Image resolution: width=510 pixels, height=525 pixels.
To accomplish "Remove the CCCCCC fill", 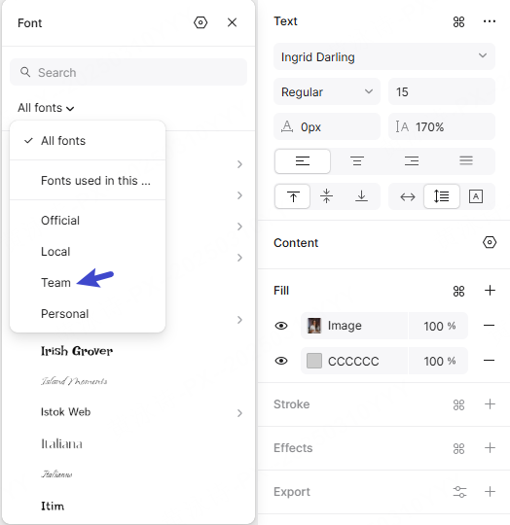I will 490,361.
